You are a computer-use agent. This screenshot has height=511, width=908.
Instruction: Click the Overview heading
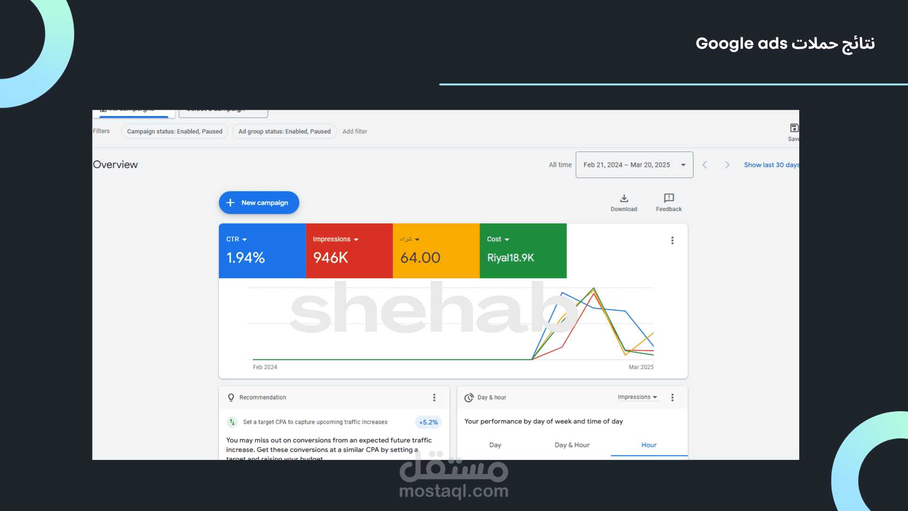pyautogui.click(x=115, y=164)
